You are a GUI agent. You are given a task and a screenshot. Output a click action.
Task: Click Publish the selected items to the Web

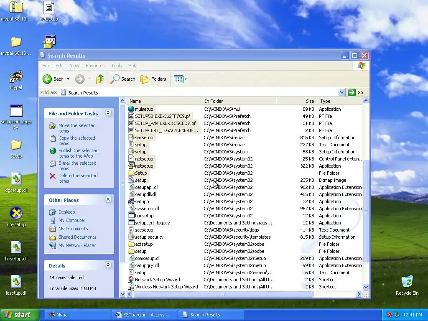(x=78, y=153)
